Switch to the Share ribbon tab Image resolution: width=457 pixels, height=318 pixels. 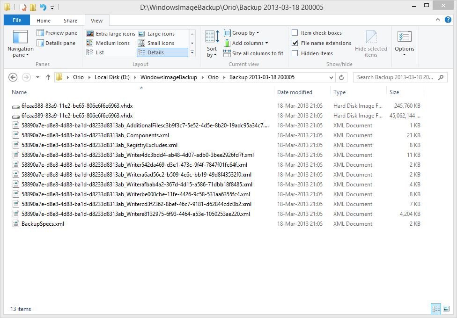click(71, 21)
